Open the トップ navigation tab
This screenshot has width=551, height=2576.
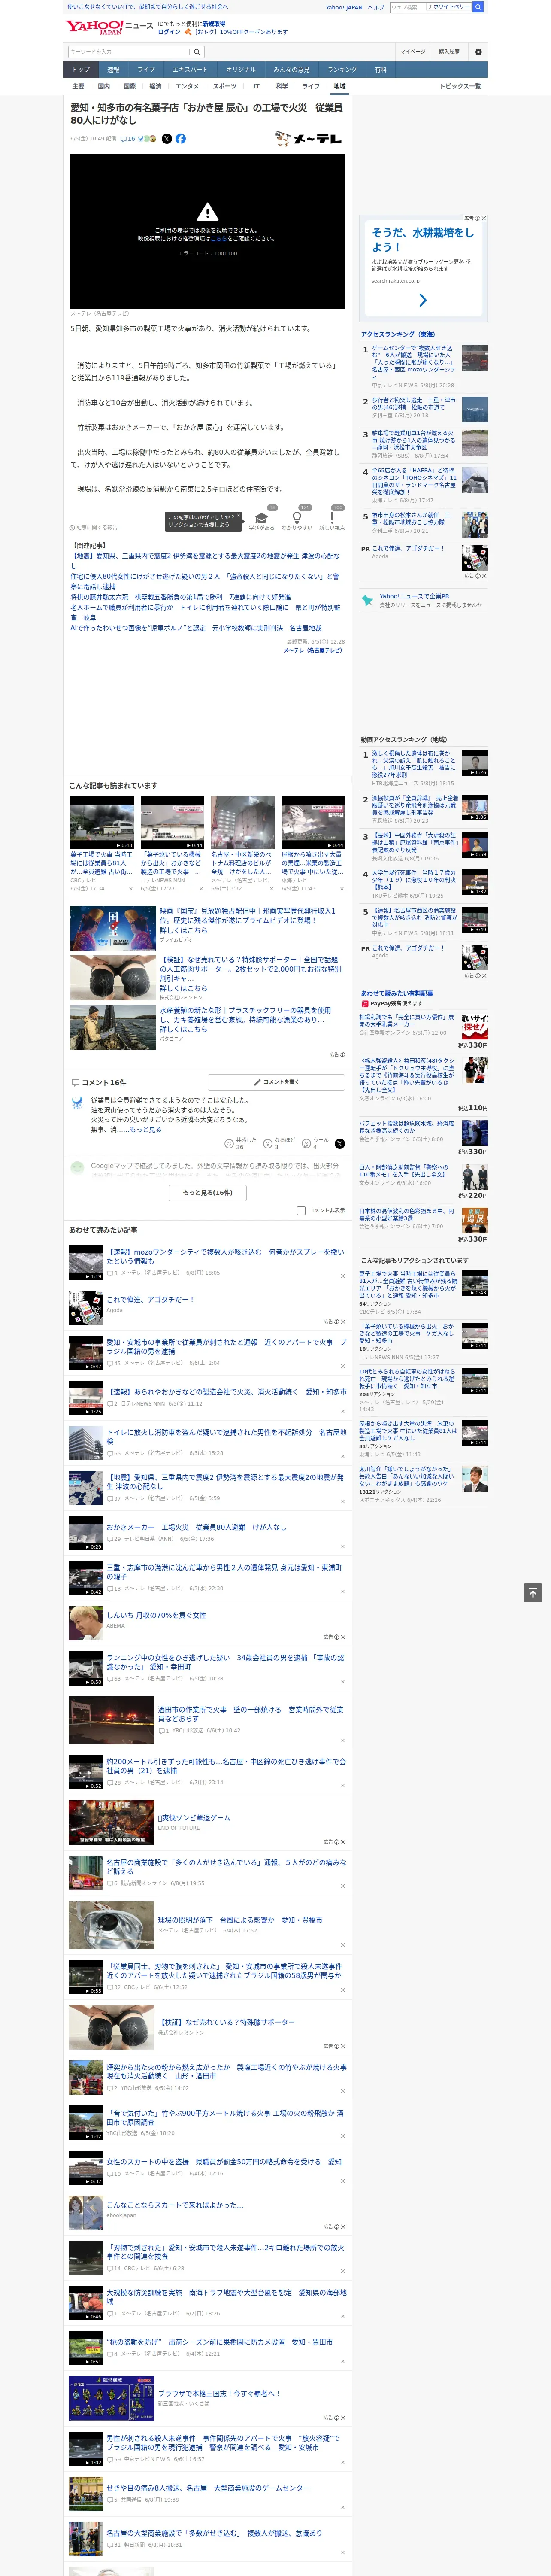[x=81, y=70]
